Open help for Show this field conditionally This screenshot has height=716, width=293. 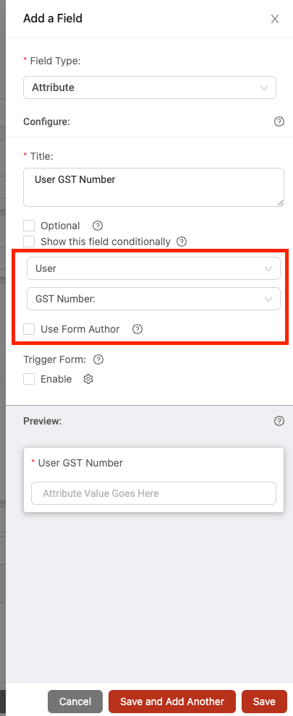point(182,242)
